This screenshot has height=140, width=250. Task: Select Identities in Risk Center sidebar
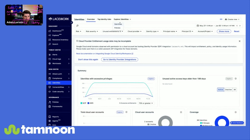59,83
